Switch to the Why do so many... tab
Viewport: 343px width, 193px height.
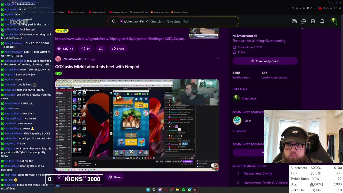pos(77,12)
